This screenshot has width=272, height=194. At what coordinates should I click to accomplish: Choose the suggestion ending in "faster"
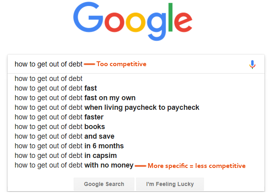pyautogui.click(x=59, y=117)
